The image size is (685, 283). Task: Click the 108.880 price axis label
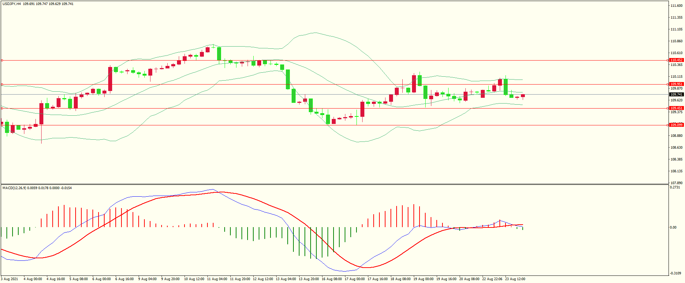click(x=676, y=136)
